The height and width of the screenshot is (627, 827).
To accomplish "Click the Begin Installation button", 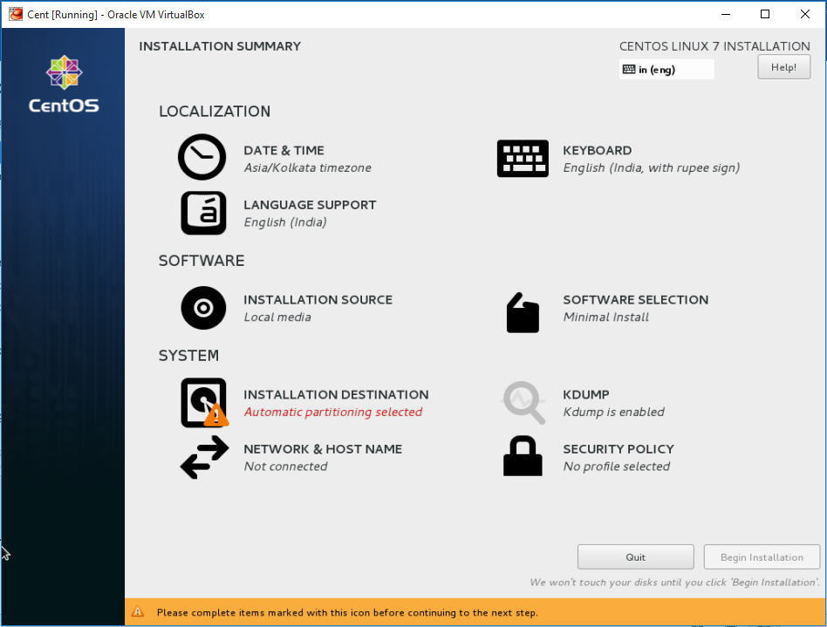I will 762,557.
